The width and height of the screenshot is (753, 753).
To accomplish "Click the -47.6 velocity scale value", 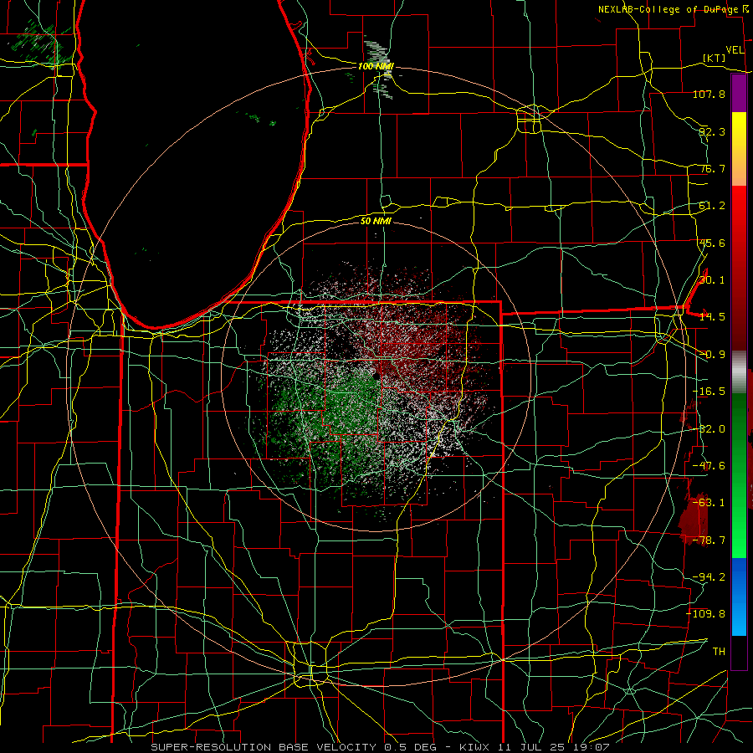I will coord(709,466).
